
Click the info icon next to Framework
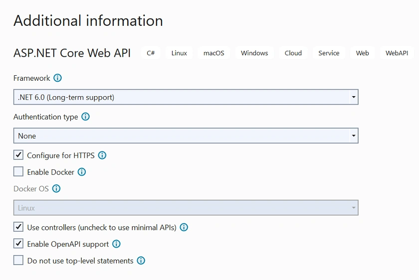[57, 78]
